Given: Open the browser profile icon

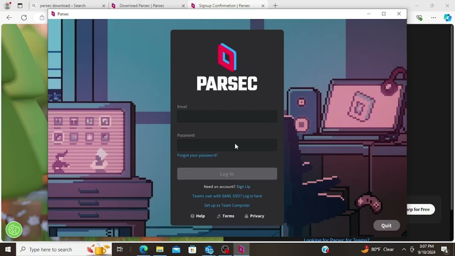Looking at the screenshot, I should [x=7, y=6].
